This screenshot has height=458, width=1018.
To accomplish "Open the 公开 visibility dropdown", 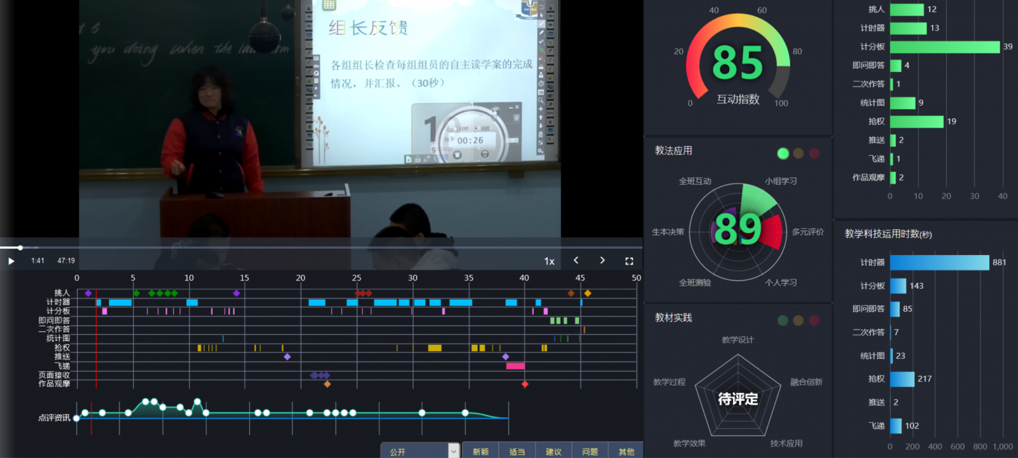I will (453, 451).
